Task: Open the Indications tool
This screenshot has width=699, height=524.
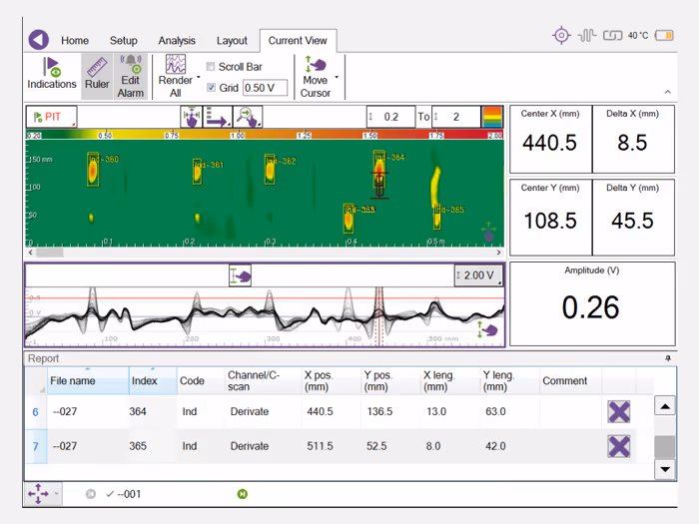Action: 52,74
